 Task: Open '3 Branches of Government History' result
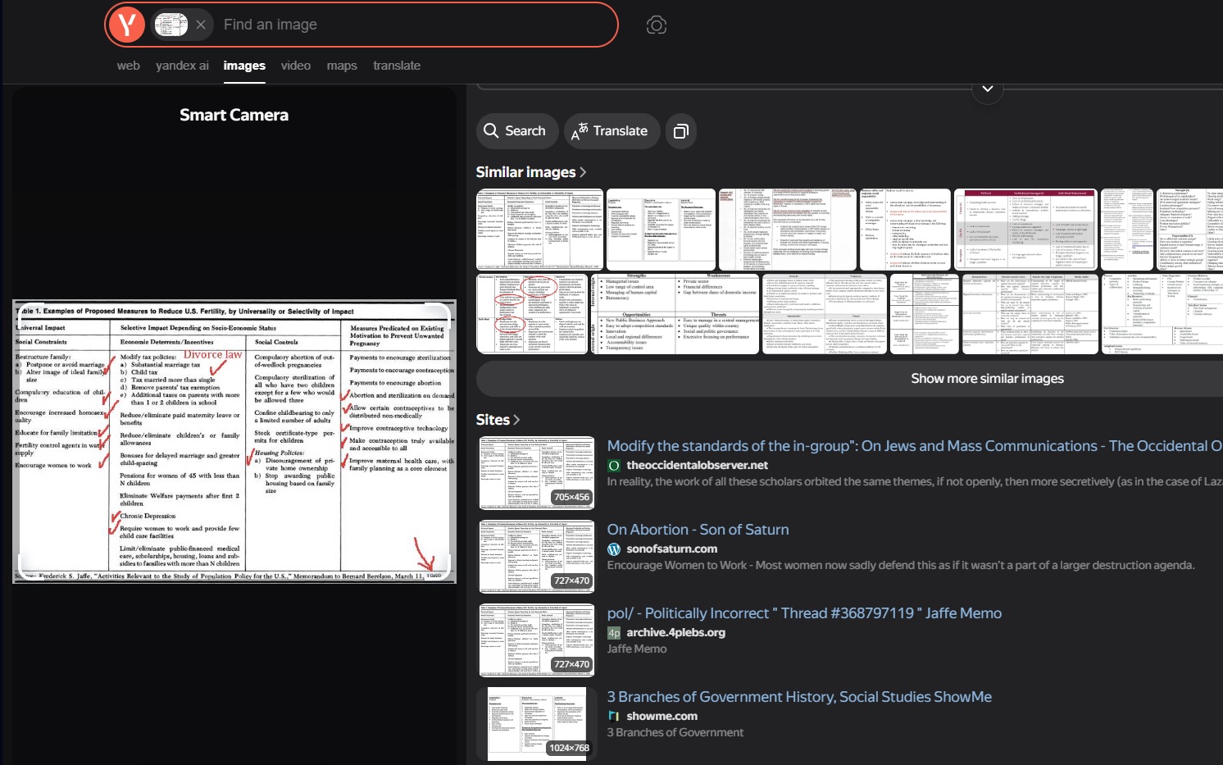(799, 697)
